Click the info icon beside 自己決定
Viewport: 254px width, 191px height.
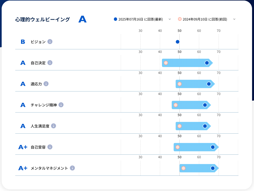click(50, 63)
